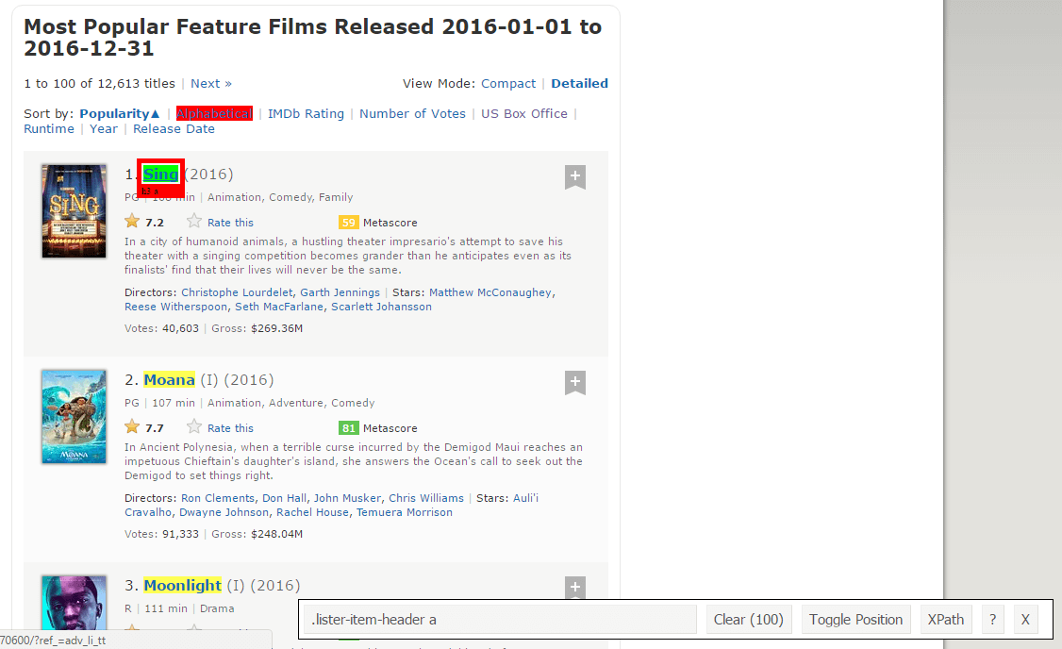Open the Sing movie poster thumbnail
The height and width of the screenshot is (649, 1062).
point(74,211)
